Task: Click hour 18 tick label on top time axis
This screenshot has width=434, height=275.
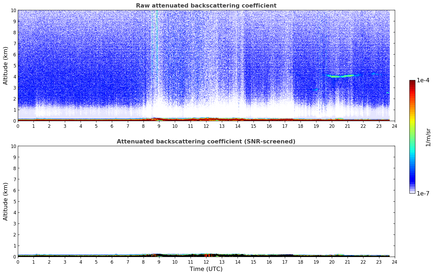Action: tap(301, 126)
